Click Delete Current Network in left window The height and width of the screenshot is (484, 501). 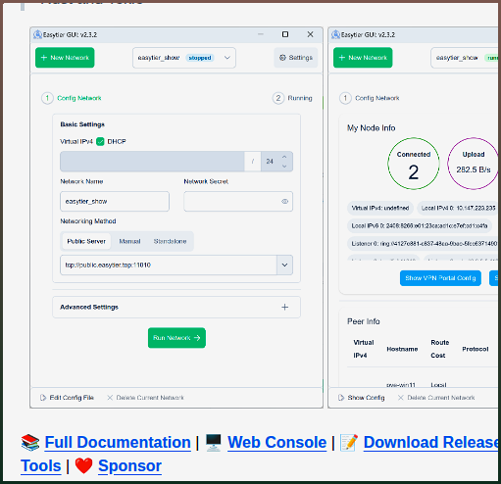(145, 398)
